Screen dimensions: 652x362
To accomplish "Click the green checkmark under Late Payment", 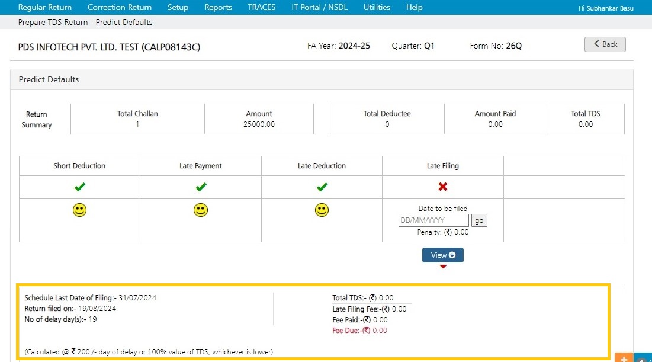I will click(201, 187).
